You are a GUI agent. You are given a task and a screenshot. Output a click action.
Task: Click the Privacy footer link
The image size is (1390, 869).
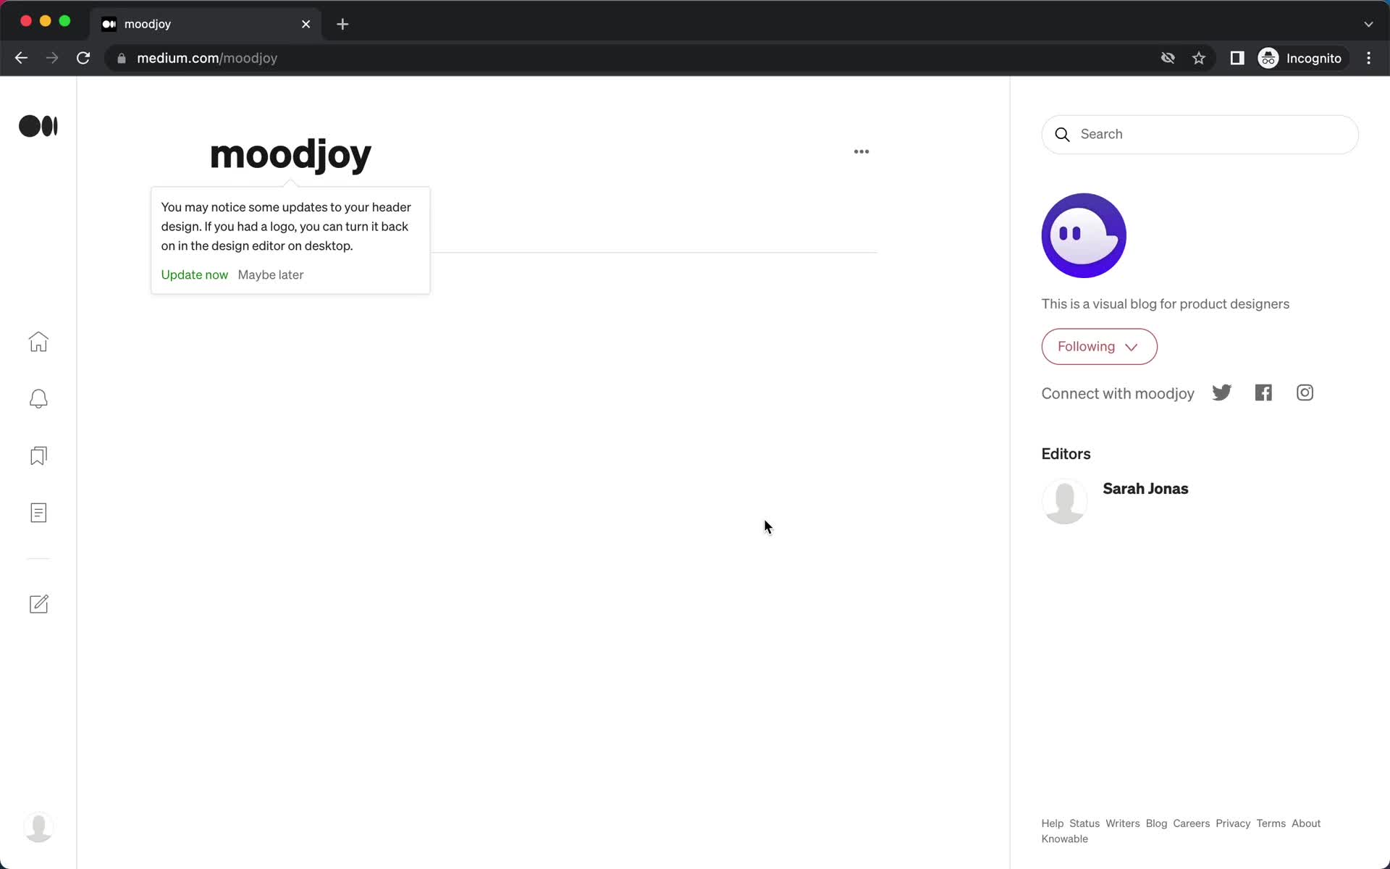point(1233,823)
